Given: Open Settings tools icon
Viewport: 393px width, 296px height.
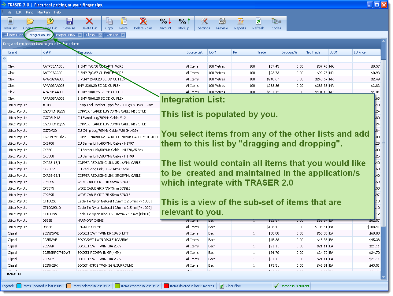Looking at the screenshot, I should tap(204, 21).
